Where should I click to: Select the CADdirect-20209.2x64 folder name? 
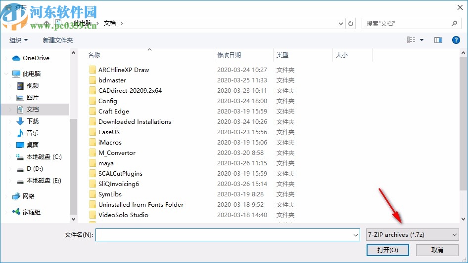[x=130, y=91]
